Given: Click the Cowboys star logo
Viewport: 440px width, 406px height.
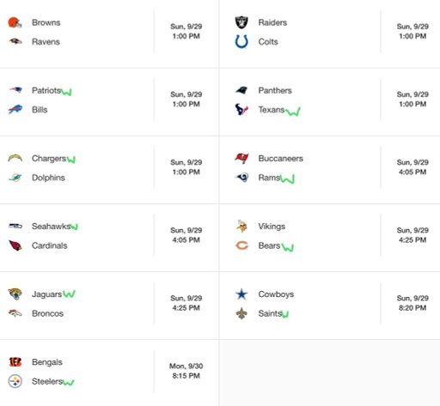Looking at the screenshot, I should click(x=241, y=294).
